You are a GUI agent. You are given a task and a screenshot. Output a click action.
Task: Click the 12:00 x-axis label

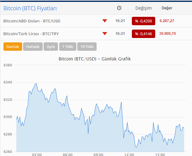tap(129, 155)
